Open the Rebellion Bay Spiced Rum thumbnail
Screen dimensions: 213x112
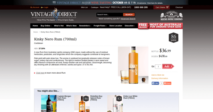pos(82,104)
